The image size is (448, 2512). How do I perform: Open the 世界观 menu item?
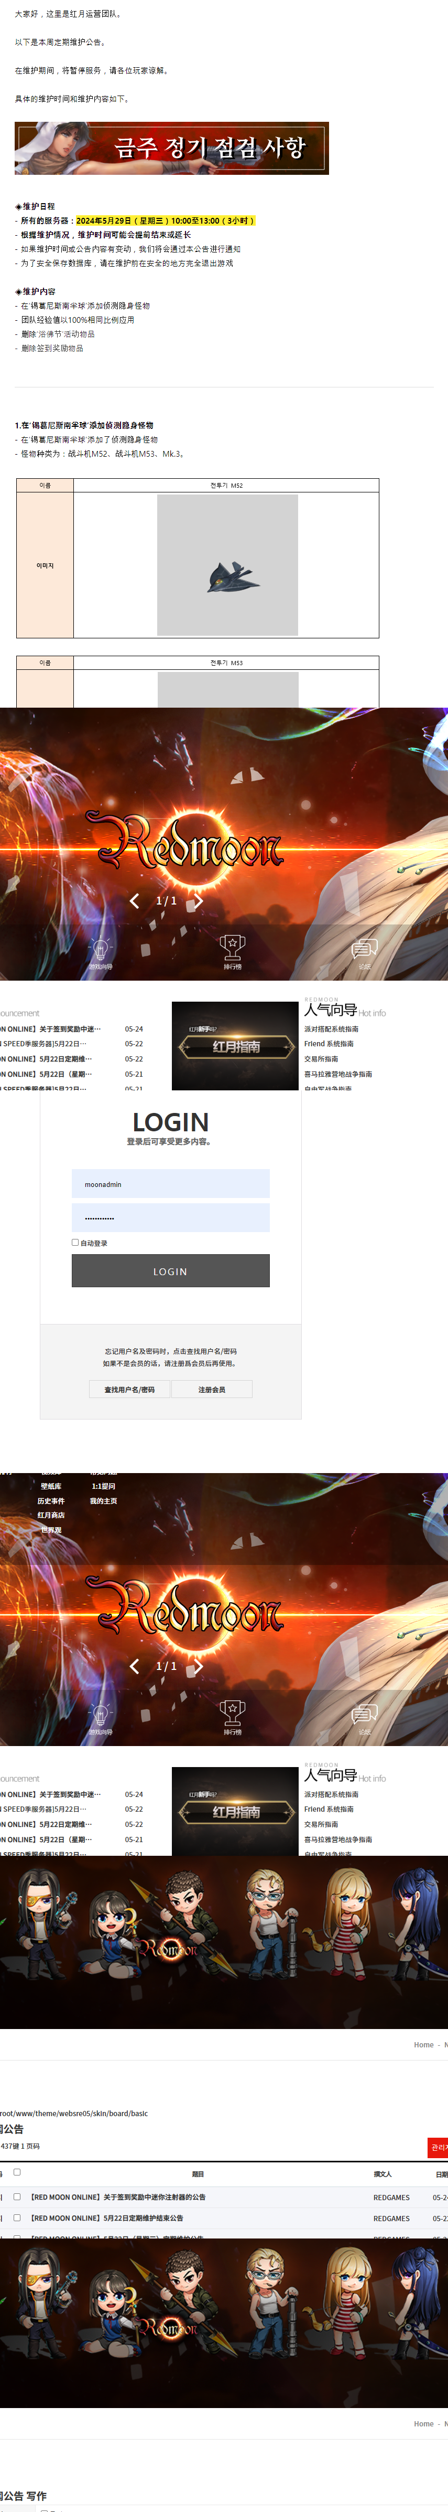coord(51,1529)
